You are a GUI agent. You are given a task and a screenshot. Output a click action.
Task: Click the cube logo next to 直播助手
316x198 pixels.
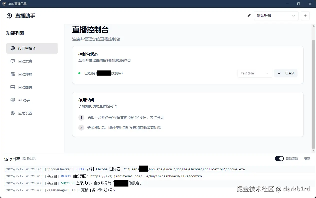tap(9, 16)
